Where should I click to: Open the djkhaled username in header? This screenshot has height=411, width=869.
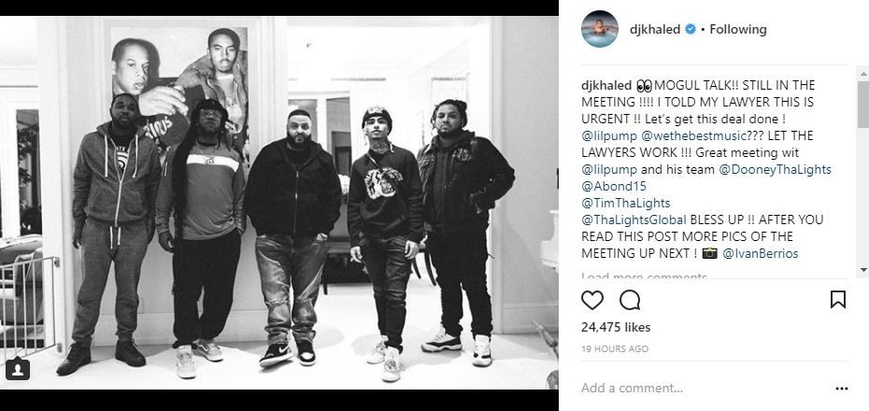(654, 29)
